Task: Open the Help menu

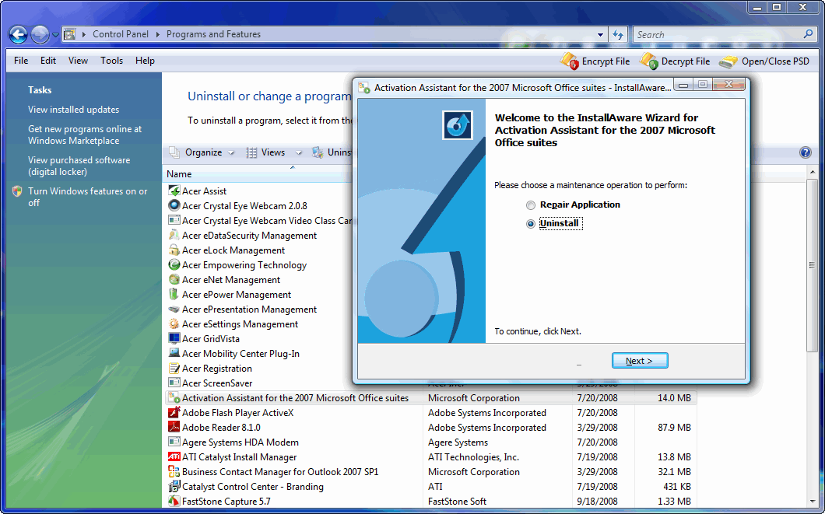Action: 145,61
